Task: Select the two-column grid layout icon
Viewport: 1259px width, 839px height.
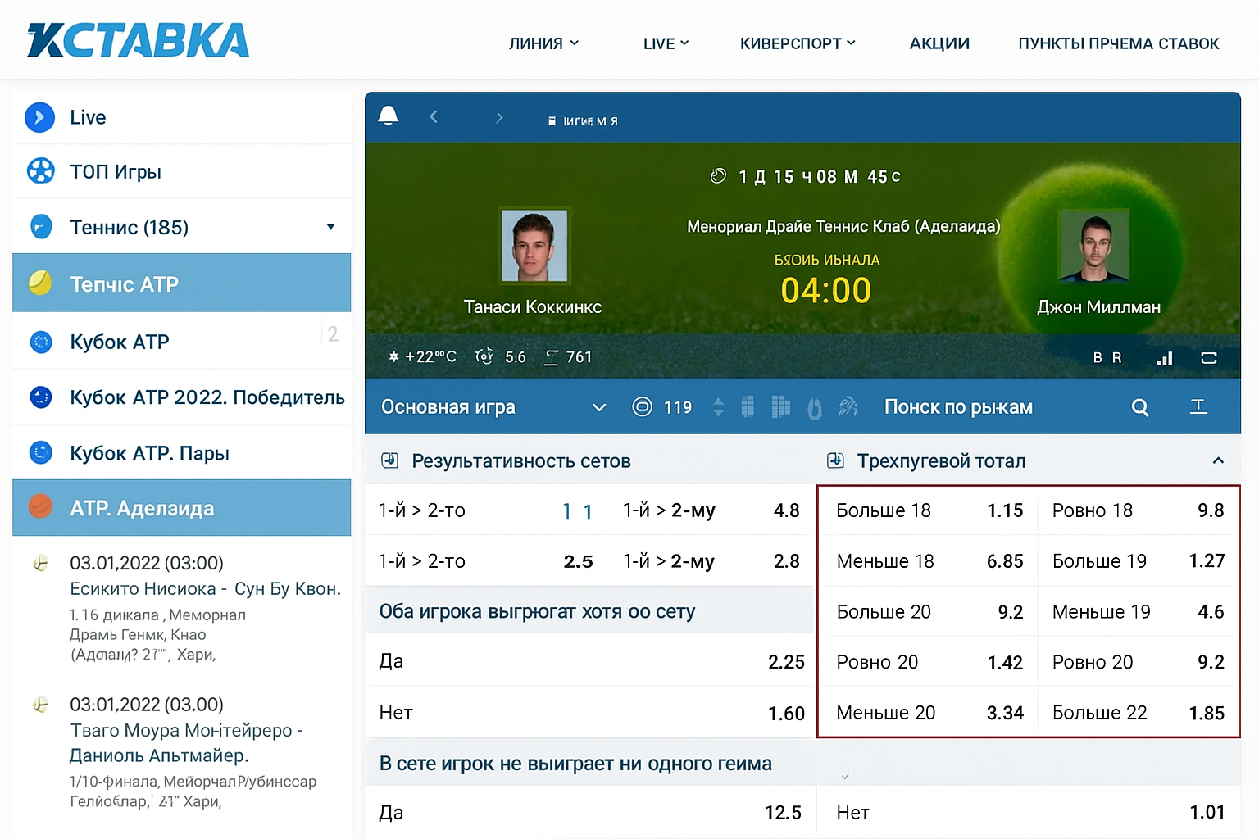Action: point(748,406)
